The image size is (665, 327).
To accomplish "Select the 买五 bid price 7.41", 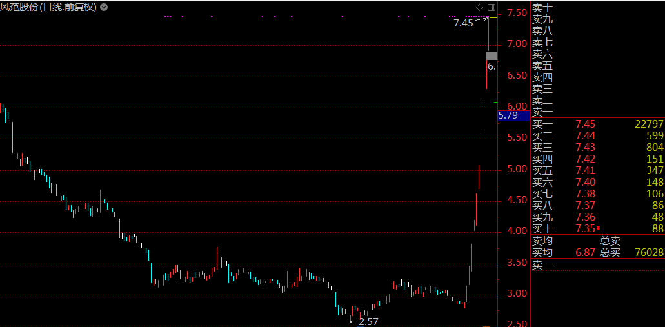I will tap(585, 170).
